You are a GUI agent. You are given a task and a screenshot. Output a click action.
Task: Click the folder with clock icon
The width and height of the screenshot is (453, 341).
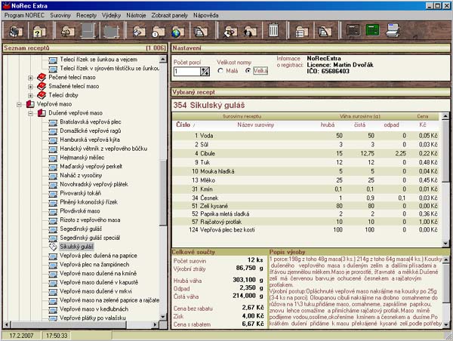(157, 32)
